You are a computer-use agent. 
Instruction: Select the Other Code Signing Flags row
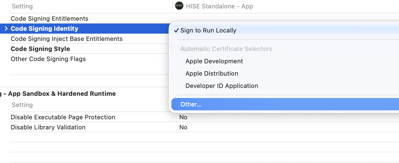point(48,59)
